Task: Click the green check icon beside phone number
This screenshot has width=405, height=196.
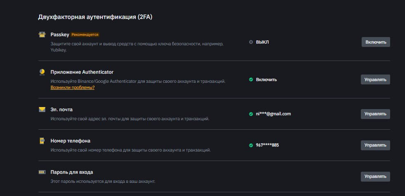Action: (251, 145)
